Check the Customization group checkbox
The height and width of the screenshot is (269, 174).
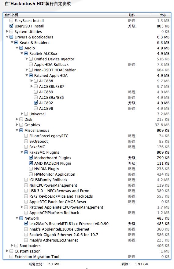click(11, 251)
